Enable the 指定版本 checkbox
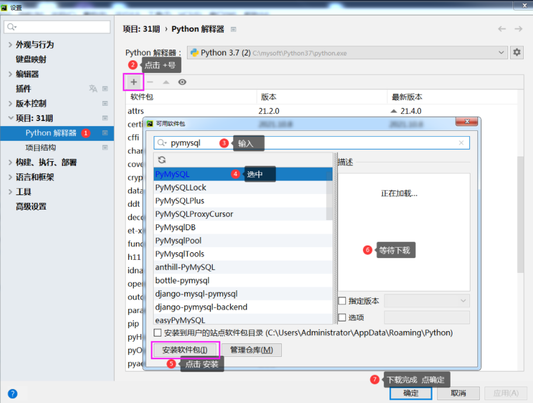This screenshot has height=403, width=533. coord(342,301)
